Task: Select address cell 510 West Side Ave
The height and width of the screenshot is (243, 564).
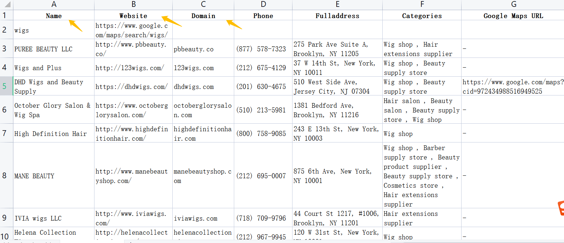Action: 337,86
